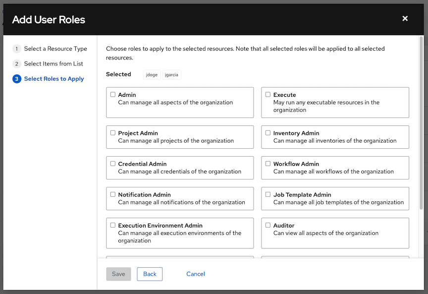This screenshot has width=428, height=294.
Task: Check the Job Template Admin role
Action: [267, 194]
